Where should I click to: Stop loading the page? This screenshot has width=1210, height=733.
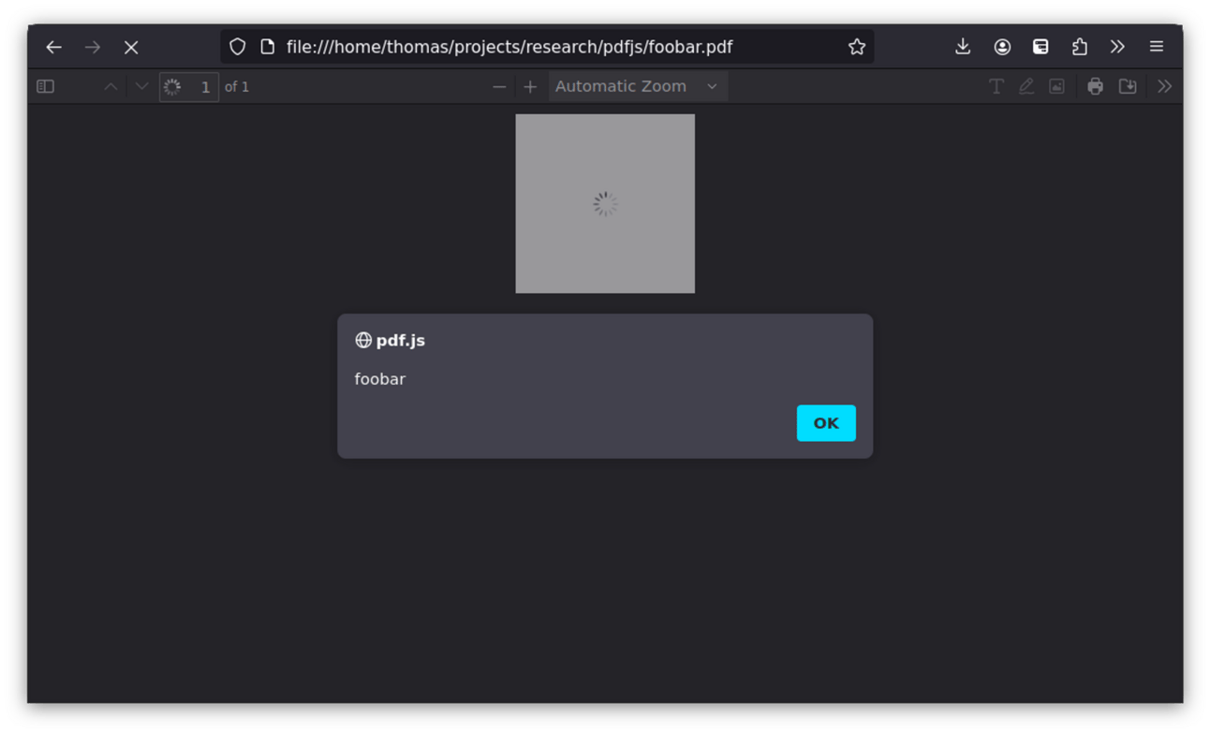[131, 47]
